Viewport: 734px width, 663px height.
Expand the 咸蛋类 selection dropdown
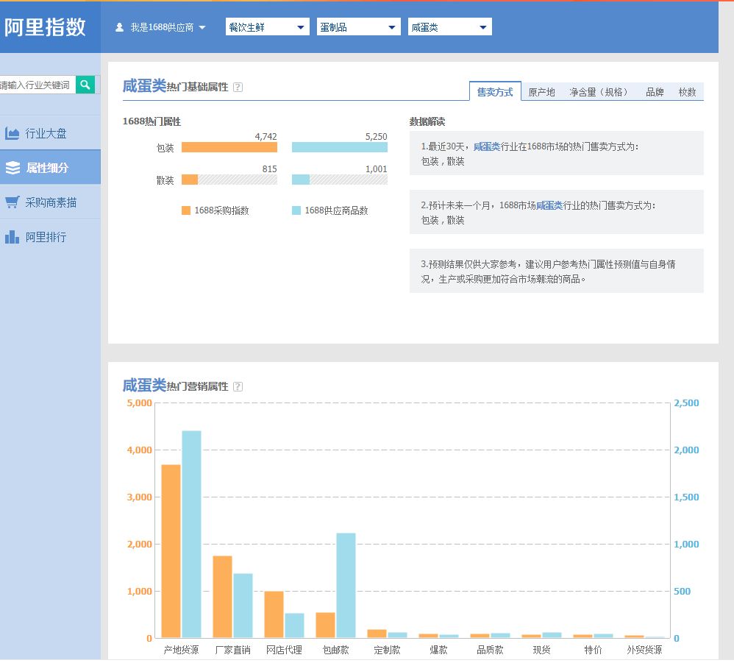coord(449,26)
